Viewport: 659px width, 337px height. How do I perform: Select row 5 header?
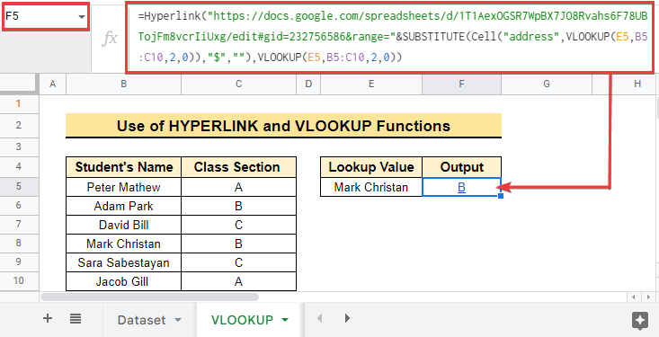(20, 187)
